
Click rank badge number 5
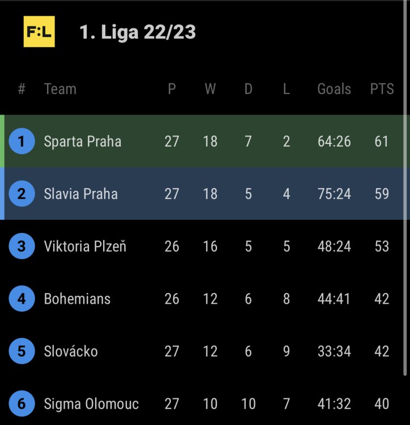(x=22, y=351)
